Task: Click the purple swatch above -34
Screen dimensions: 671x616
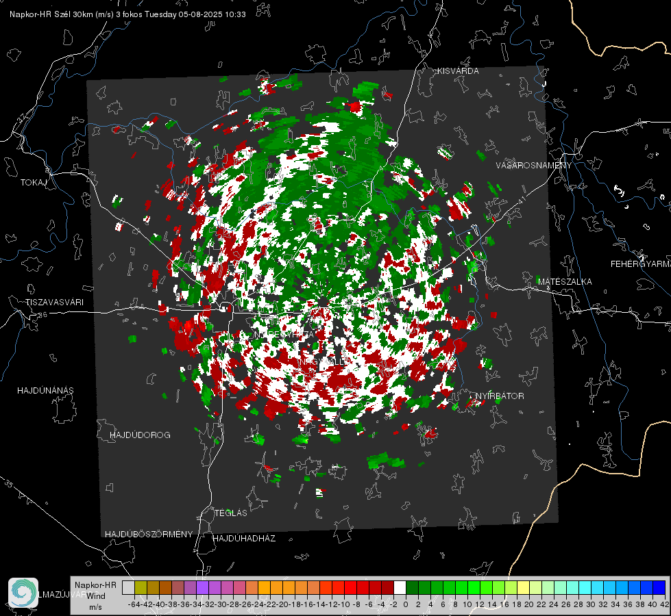Action: coord(202,587)
